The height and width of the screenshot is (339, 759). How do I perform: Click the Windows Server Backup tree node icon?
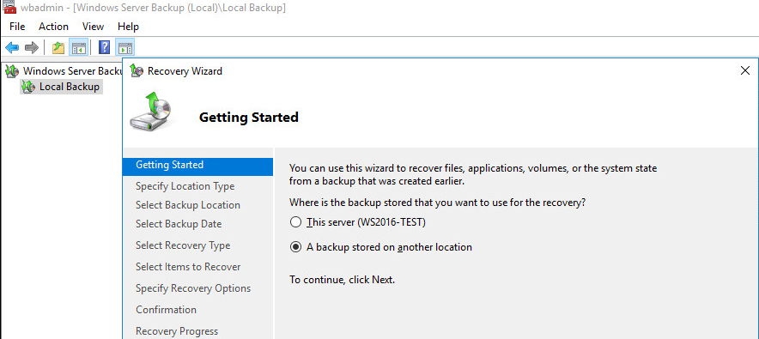pos(12,71)
